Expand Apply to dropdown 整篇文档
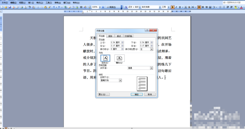This screenshot has width=245, height=129. click(x=120, y=80)
